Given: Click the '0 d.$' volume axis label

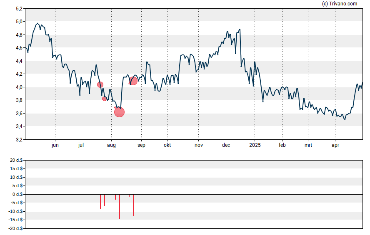Looking at the screenshot, I should click(x=17, y=194).
